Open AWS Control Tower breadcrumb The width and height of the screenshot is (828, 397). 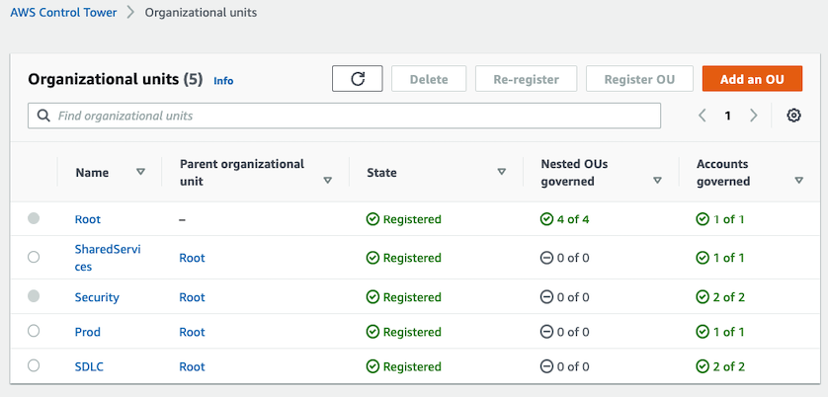tap(63, 13)
